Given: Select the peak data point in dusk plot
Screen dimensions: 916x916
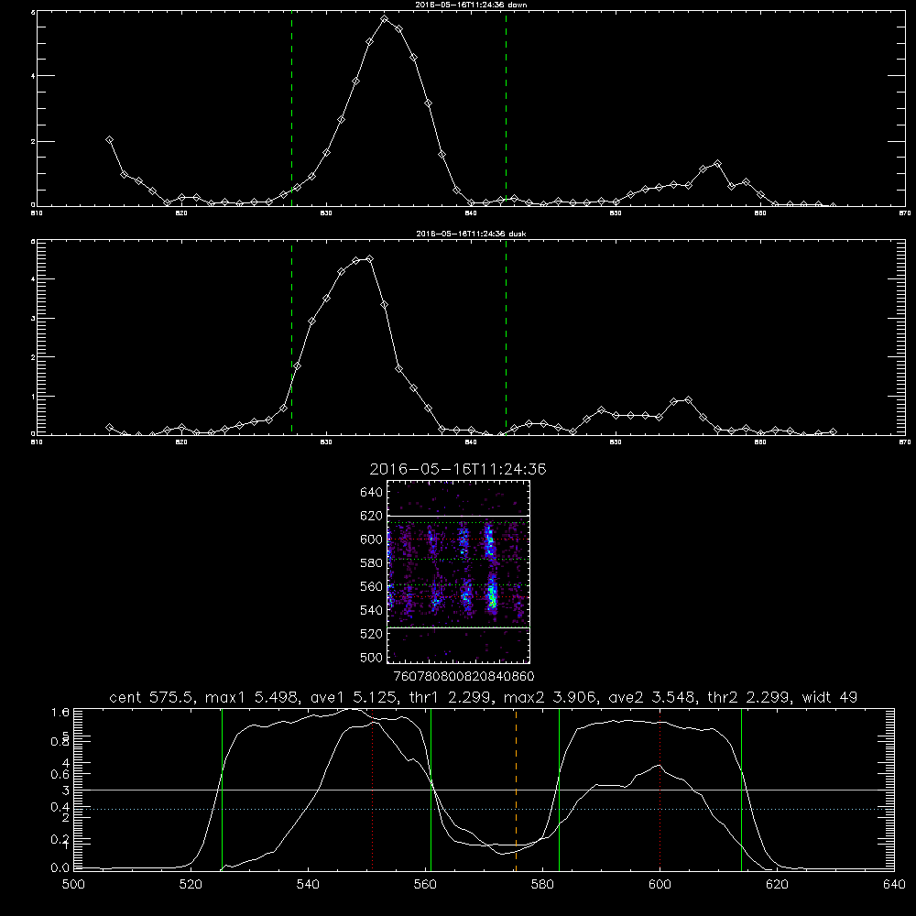Looking at the screenshot, I should (369, 259).
